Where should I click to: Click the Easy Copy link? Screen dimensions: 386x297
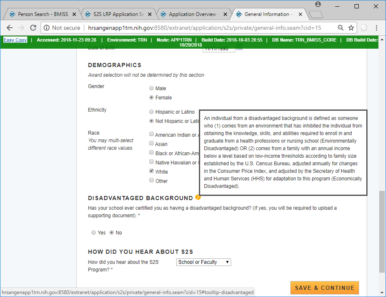[15, 40]
